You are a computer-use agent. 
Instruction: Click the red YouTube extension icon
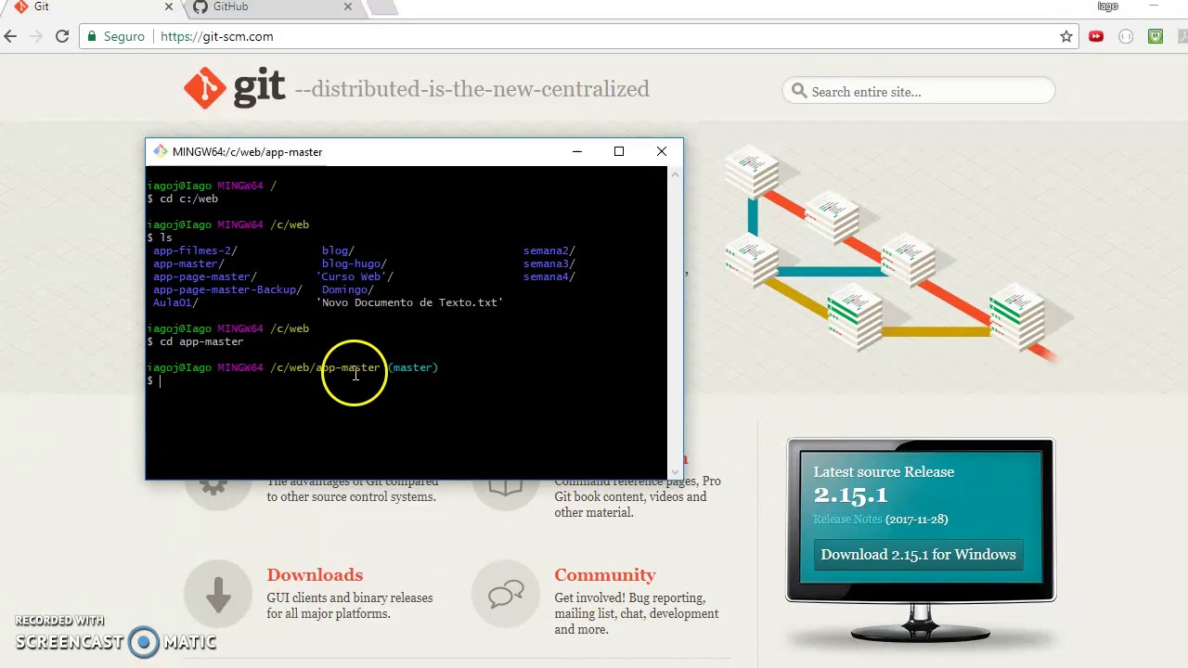(1096, 36)
